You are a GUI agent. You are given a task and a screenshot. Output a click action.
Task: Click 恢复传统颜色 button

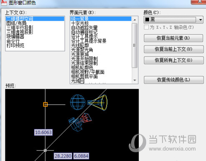174,80
